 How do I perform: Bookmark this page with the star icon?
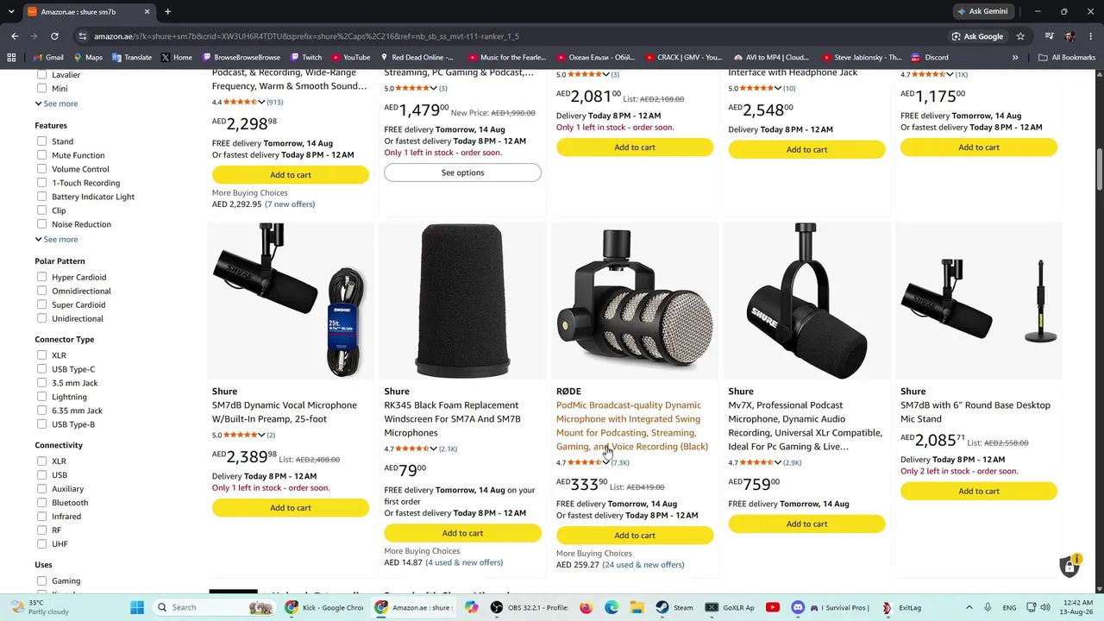point(1020,36)
